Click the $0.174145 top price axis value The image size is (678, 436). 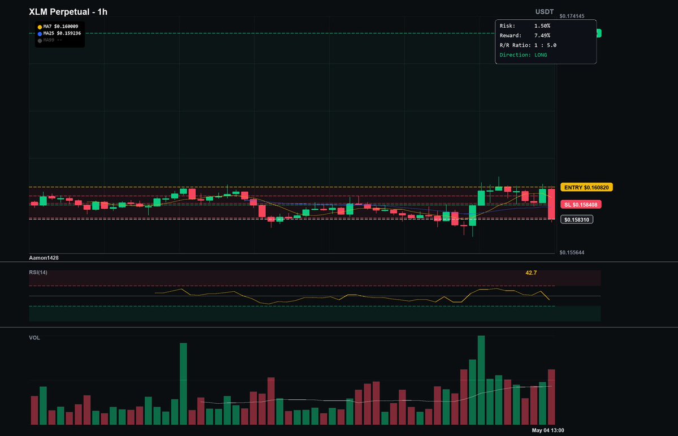[572, 16]
